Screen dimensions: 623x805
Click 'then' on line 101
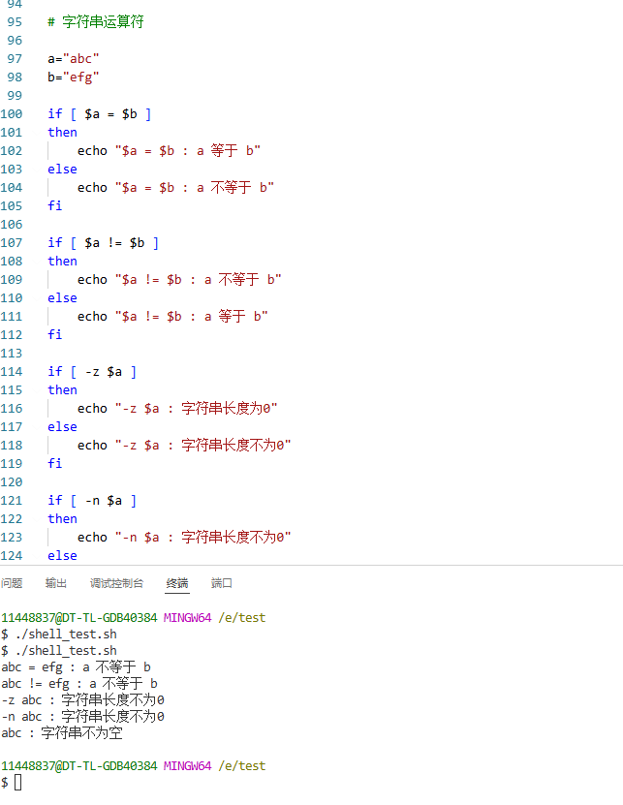(x=62, y=133)
